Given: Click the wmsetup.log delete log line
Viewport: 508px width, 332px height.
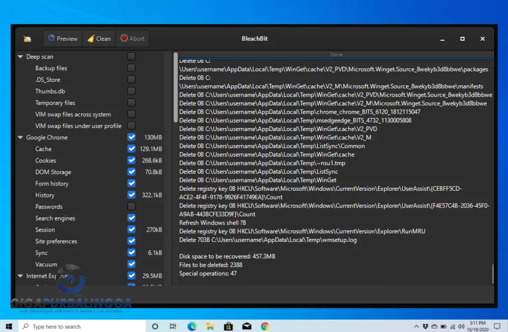Looking at the screenshot, I should click(x=268, y=240).
